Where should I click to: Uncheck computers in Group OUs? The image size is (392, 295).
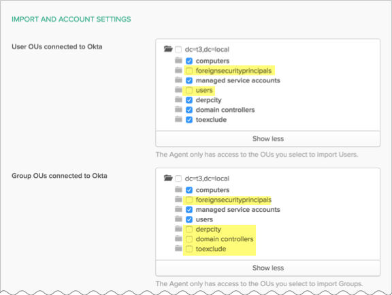pos(189,190)
